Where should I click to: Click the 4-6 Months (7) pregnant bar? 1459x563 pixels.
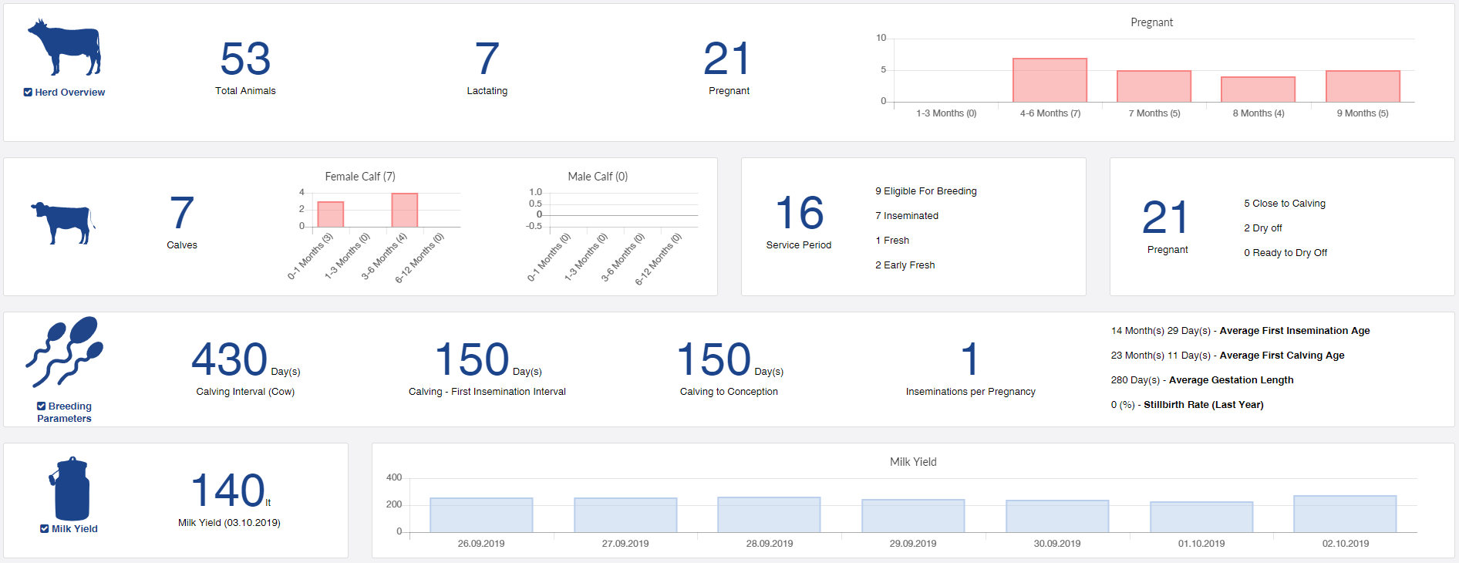[1050, 80]
